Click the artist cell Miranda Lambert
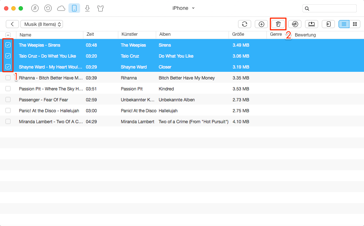This screenshot has height=226, width=364. pyautogui.click(x=138, y=122)
